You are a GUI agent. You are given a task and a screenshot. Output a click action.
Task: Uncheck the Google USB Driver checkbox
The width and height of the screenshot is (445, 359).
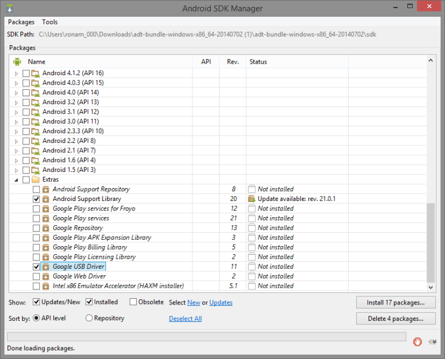[x=37, y=267]
